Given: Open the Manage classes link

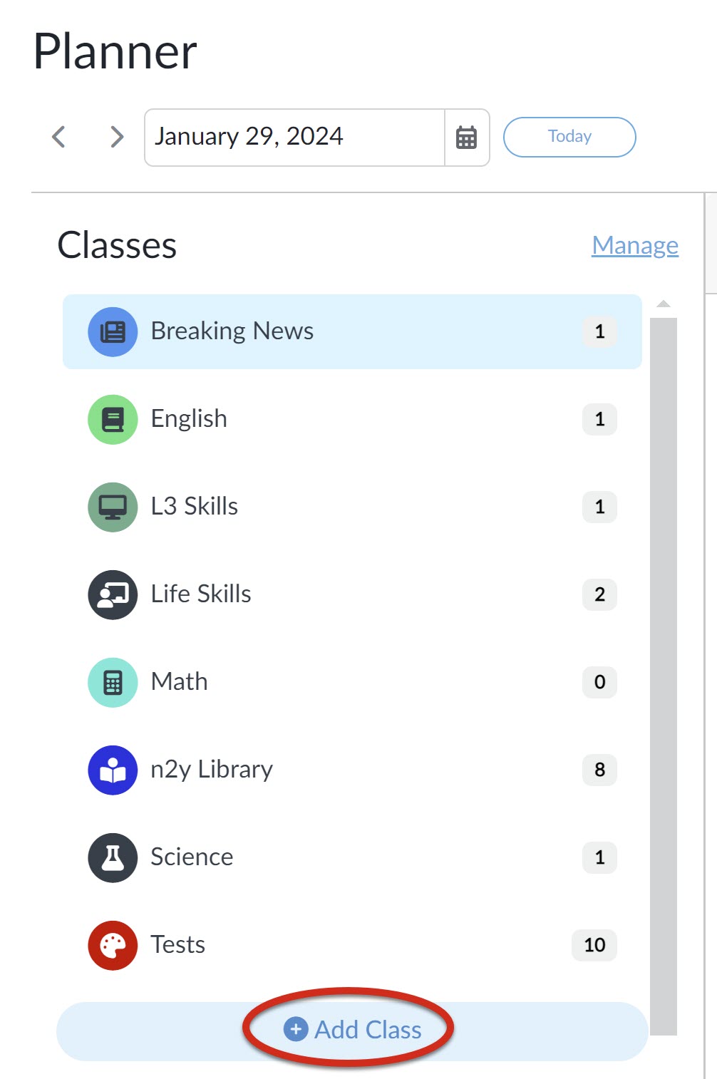Looking at the screenshot, I should pyautogui.click(x=635, y=245).
